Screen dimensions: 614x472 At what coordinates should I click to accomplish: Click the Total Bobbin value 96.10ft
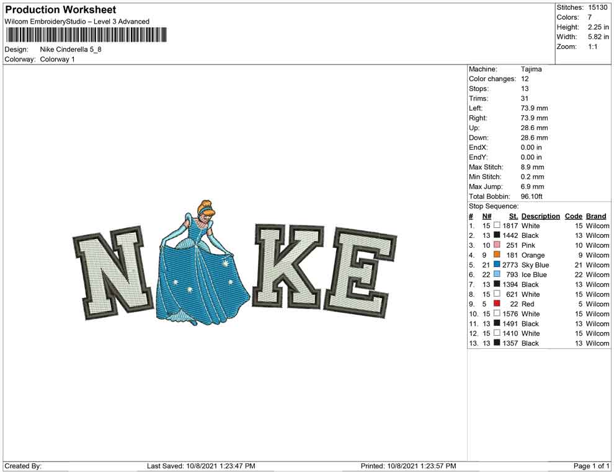coord(532,196)
